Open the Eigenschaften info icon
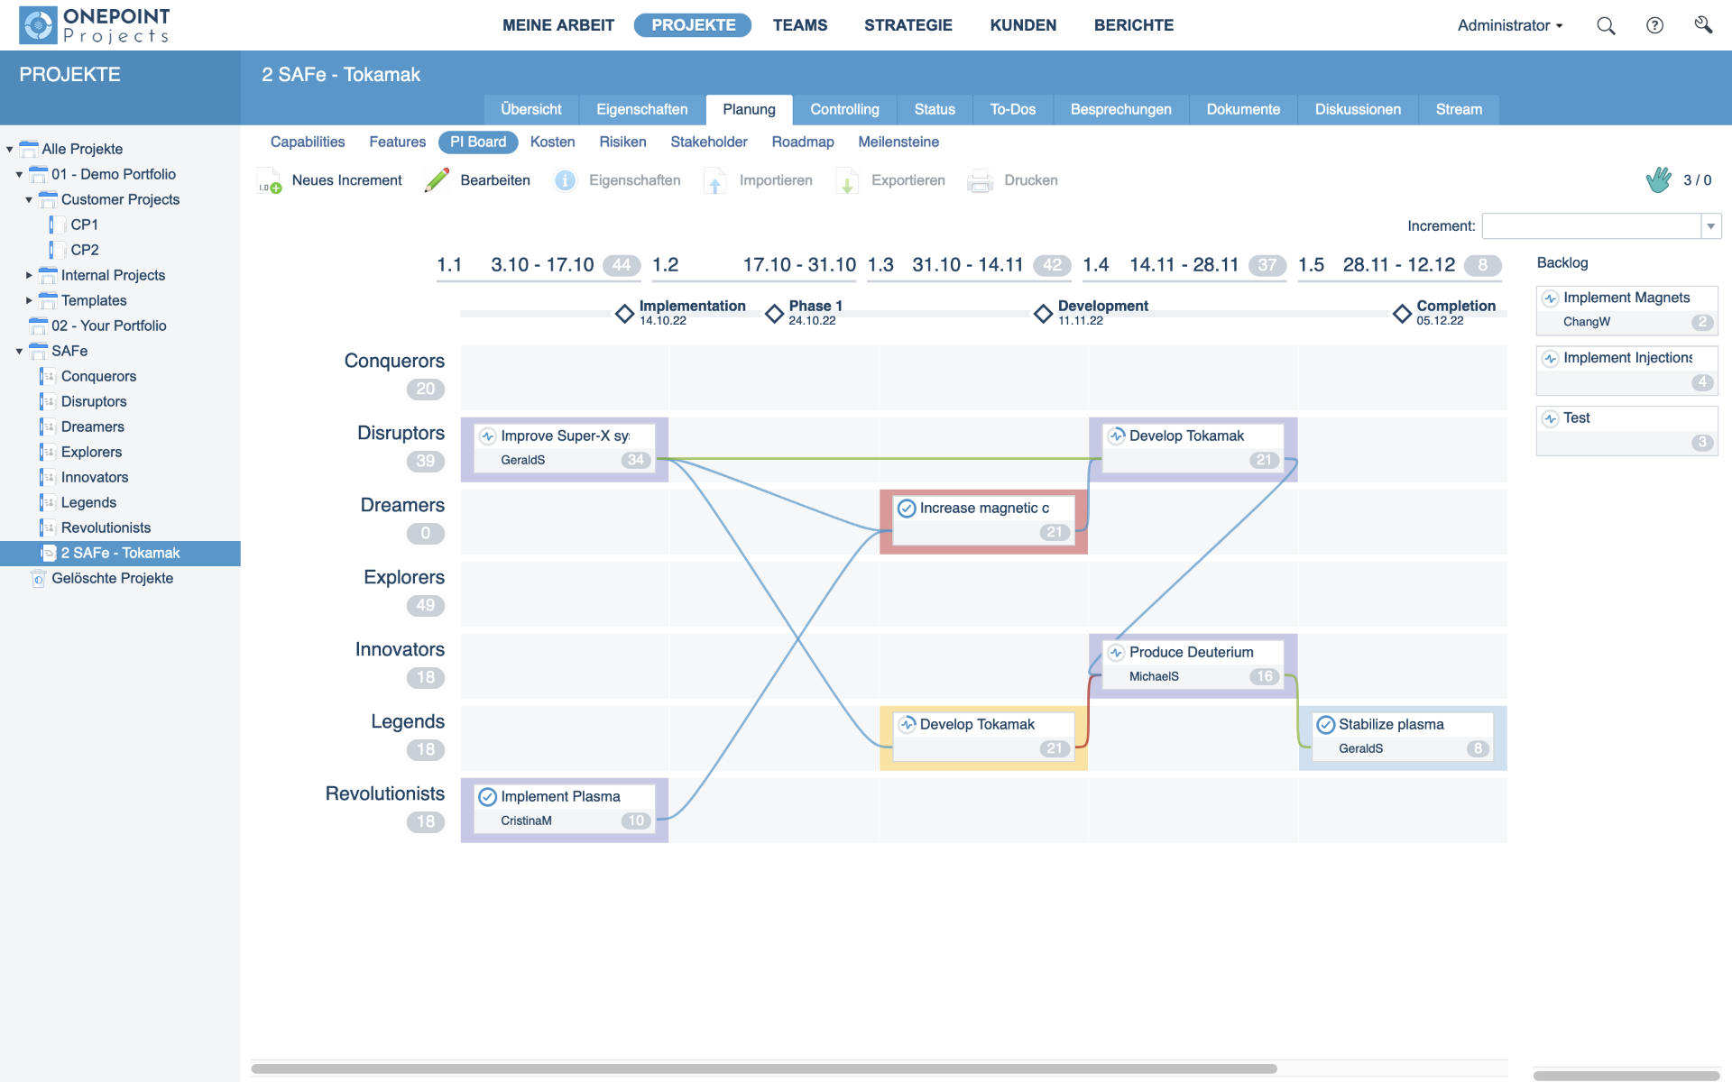Viewport: 1732px width, 1082px height. pyautogui.click(x=566, y=179)
